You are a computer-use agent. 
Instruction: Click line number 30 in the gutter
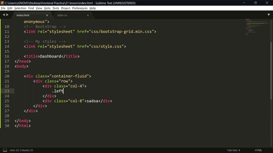7,126
